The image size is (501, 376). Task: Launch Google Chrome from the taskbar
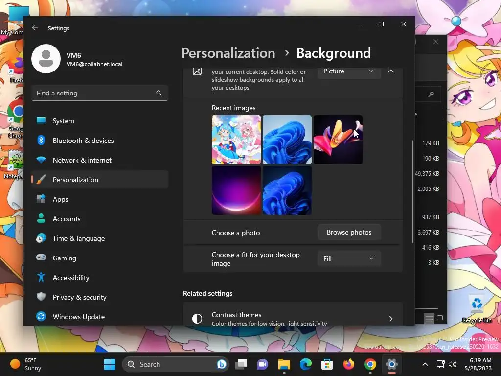370,364
